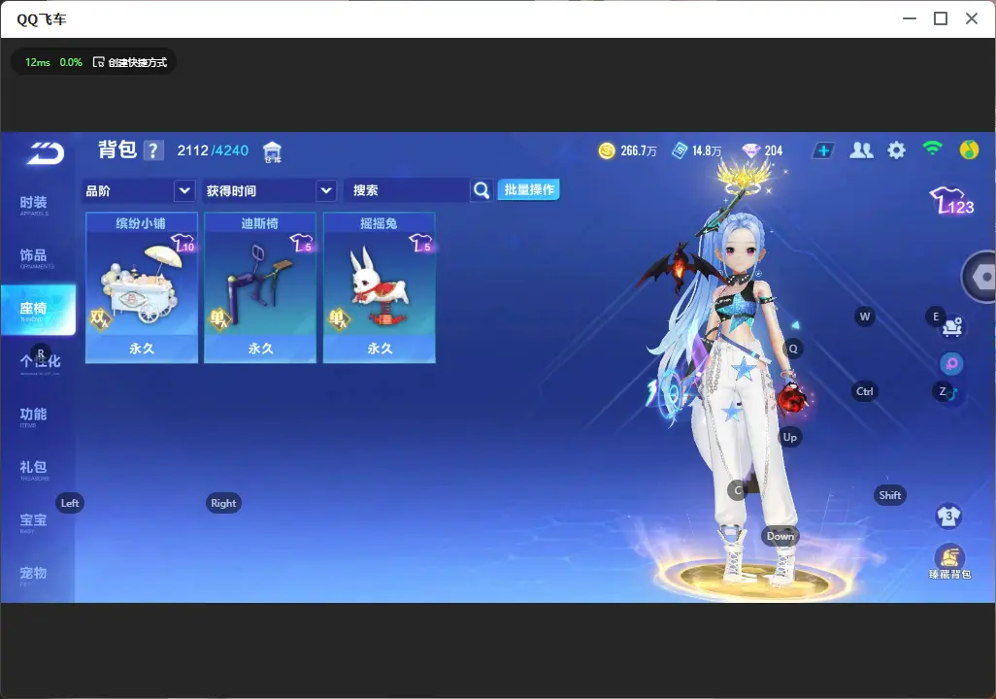Click the 搜索 search input field
The image size is (996, 699).
pos(407,190)
